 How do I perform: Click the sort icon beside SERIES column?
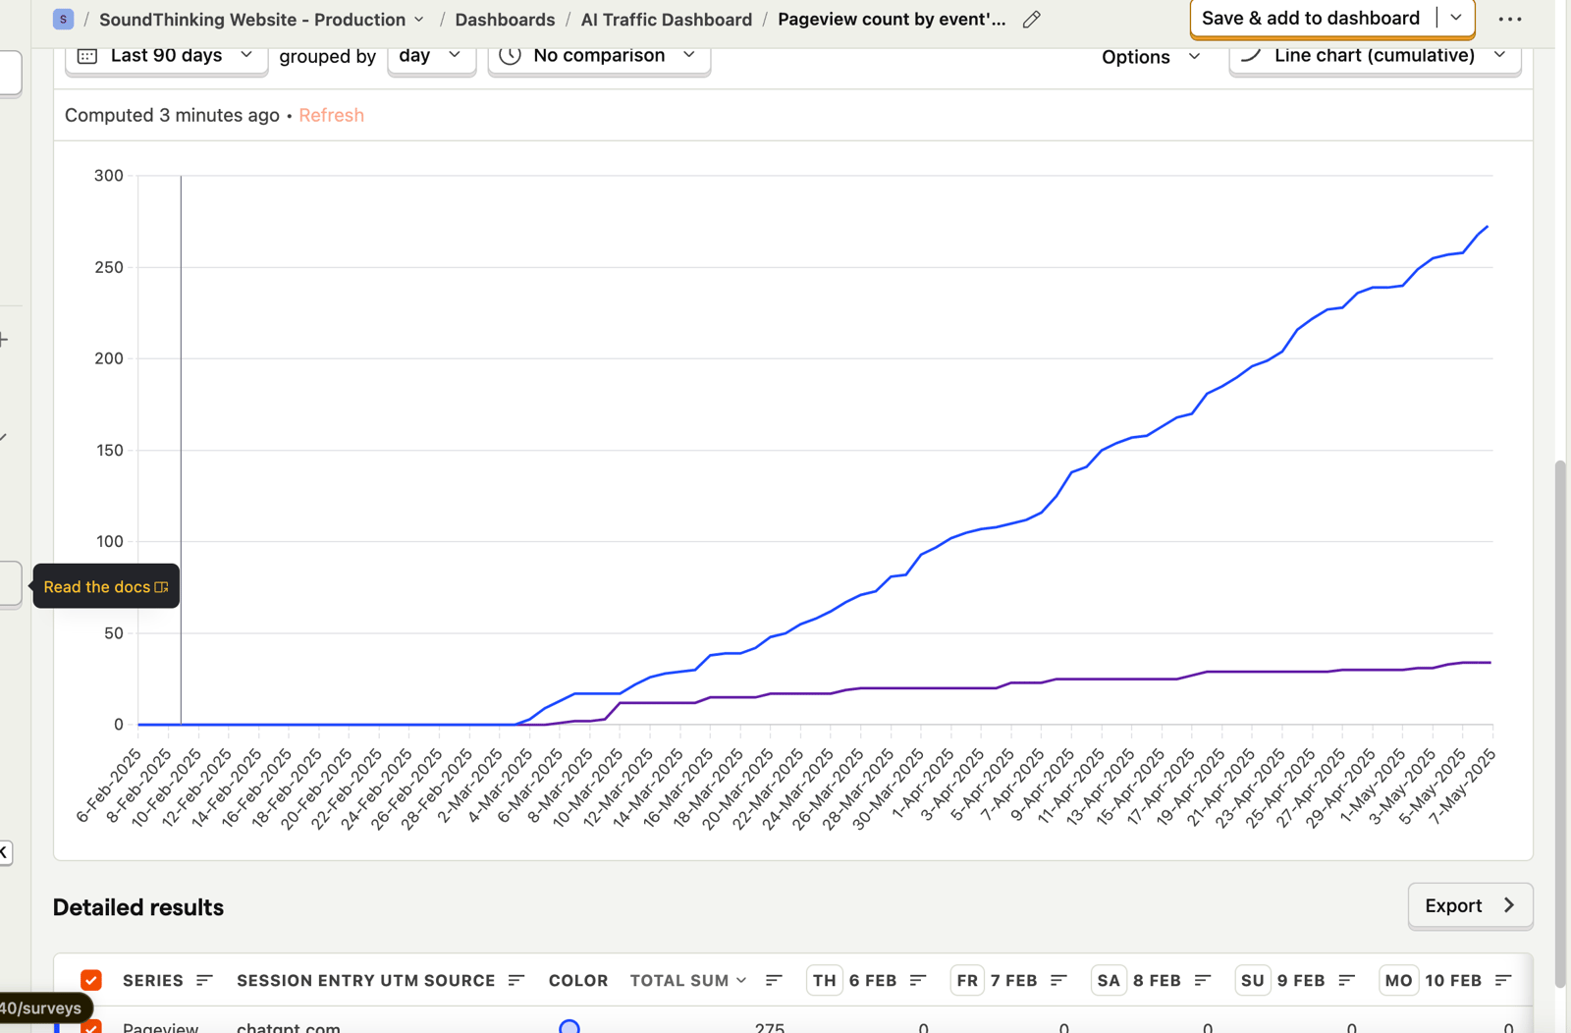[x=204, y=980]
